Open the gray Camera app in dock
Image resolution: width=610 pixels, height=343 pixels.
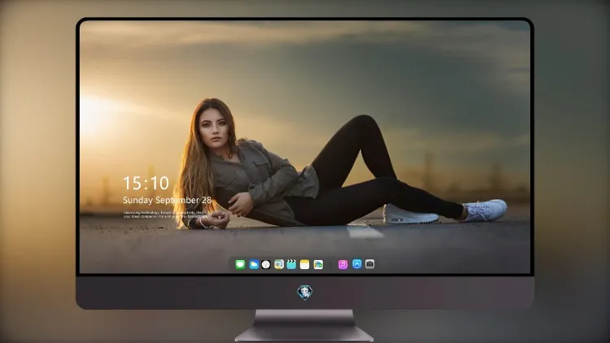[369, 264]
